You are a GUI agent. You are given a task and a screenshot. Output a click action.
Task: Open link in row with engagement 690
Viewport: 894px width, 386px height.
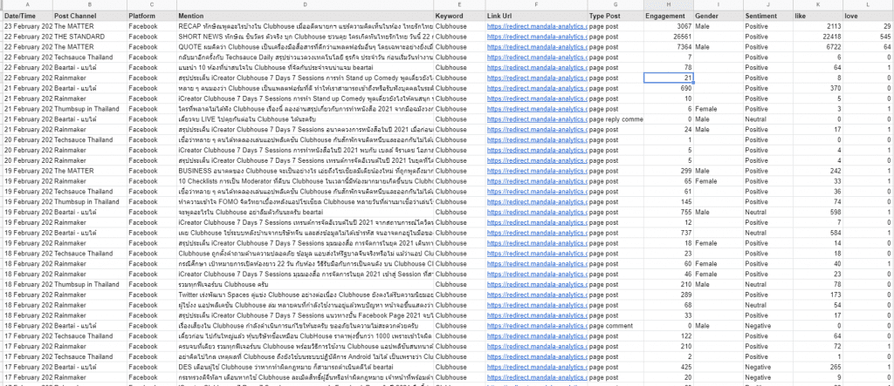536,88
